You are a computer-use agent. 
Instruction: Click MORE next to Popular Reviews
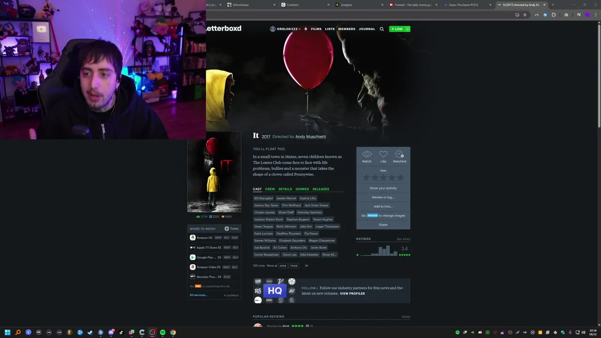(406, 317)
